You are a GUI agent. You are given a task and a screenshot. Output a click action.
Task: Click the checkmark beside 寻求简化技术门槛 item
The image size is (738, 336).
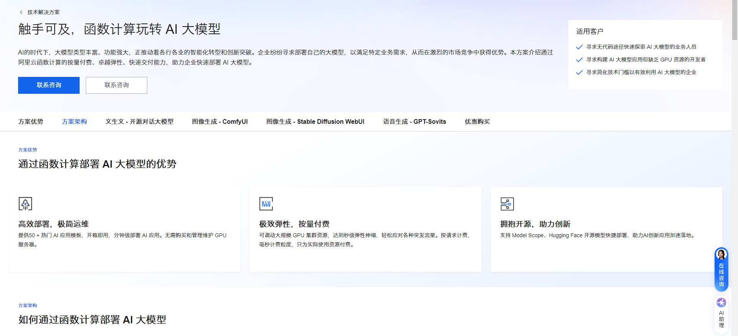click(x=579, y=72)
